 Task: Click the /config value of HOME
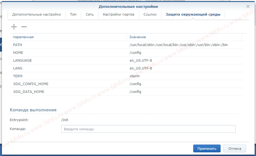point(135,52)
